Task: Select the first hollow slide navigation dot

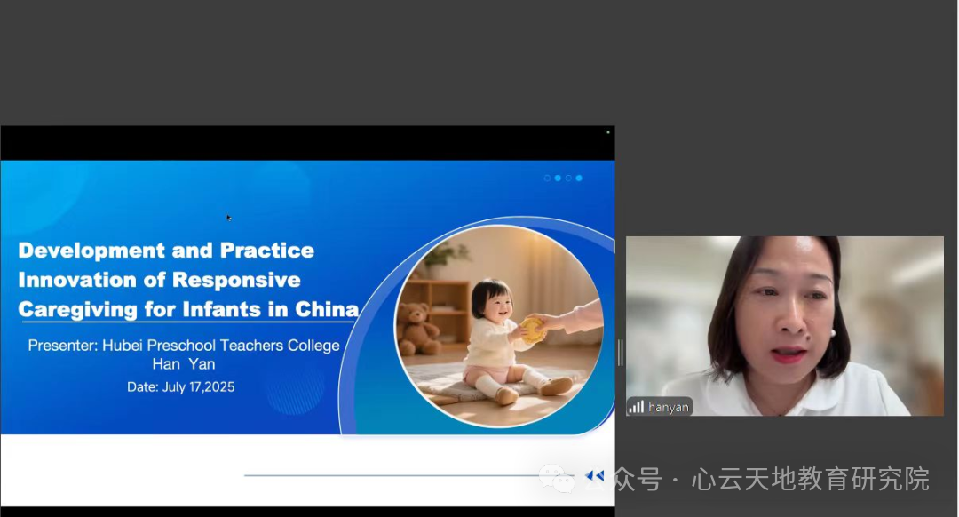Action: tap(547, 178)
